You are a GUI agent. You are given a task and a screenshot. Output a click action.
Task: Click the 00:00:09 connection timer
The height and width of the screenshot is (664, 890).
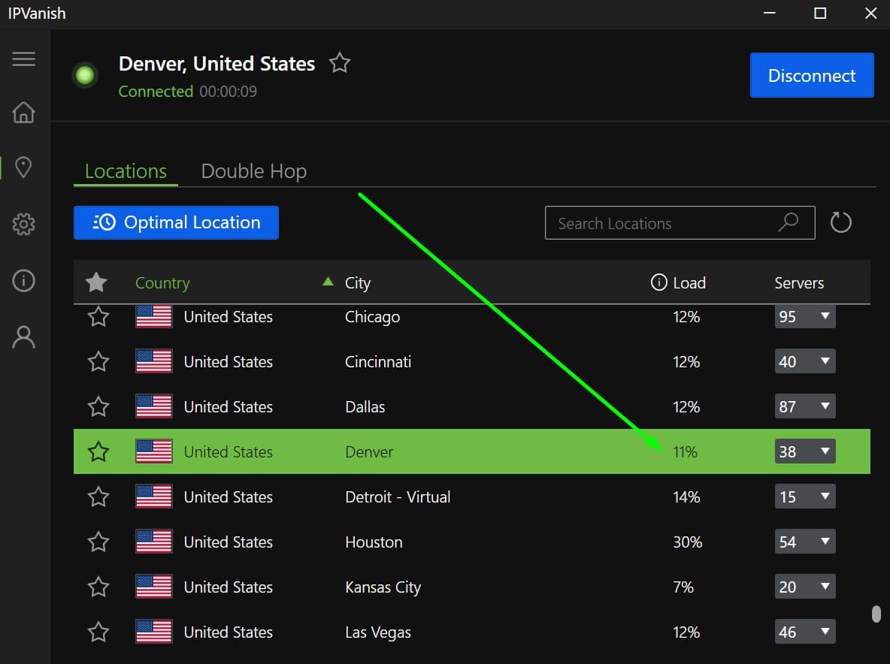click(x=228, y=92)
